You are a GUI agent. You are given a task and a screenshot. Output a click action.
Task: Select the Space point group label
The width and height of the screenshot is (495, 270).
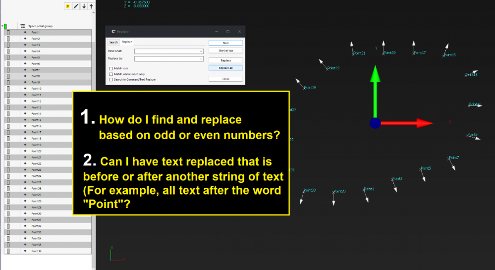[x=41, y=26]
